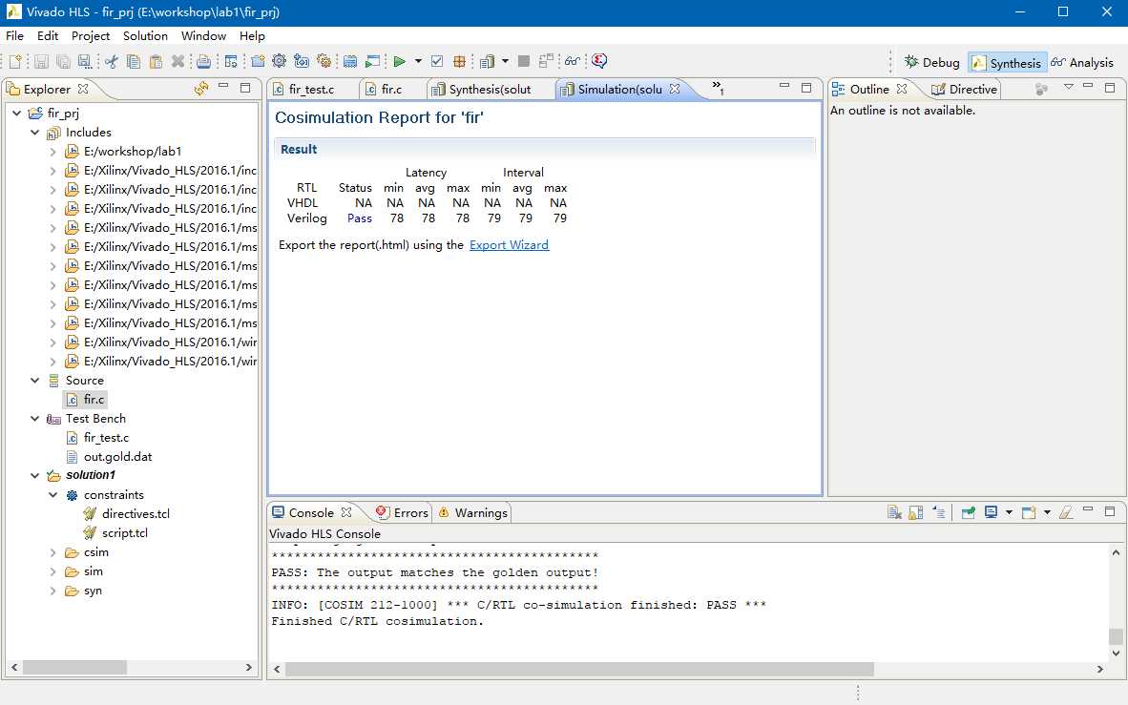
Task: Click the Compare Reports toolbar icon
Action: click(546, 61)
